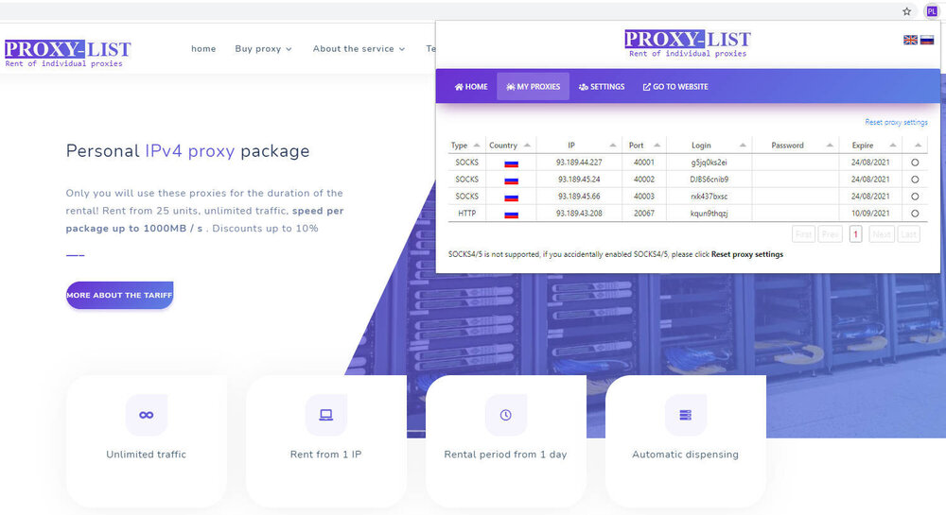The image size is (946, 515).
Task: Switch language using the Russian flag icon
Action: 927,40
